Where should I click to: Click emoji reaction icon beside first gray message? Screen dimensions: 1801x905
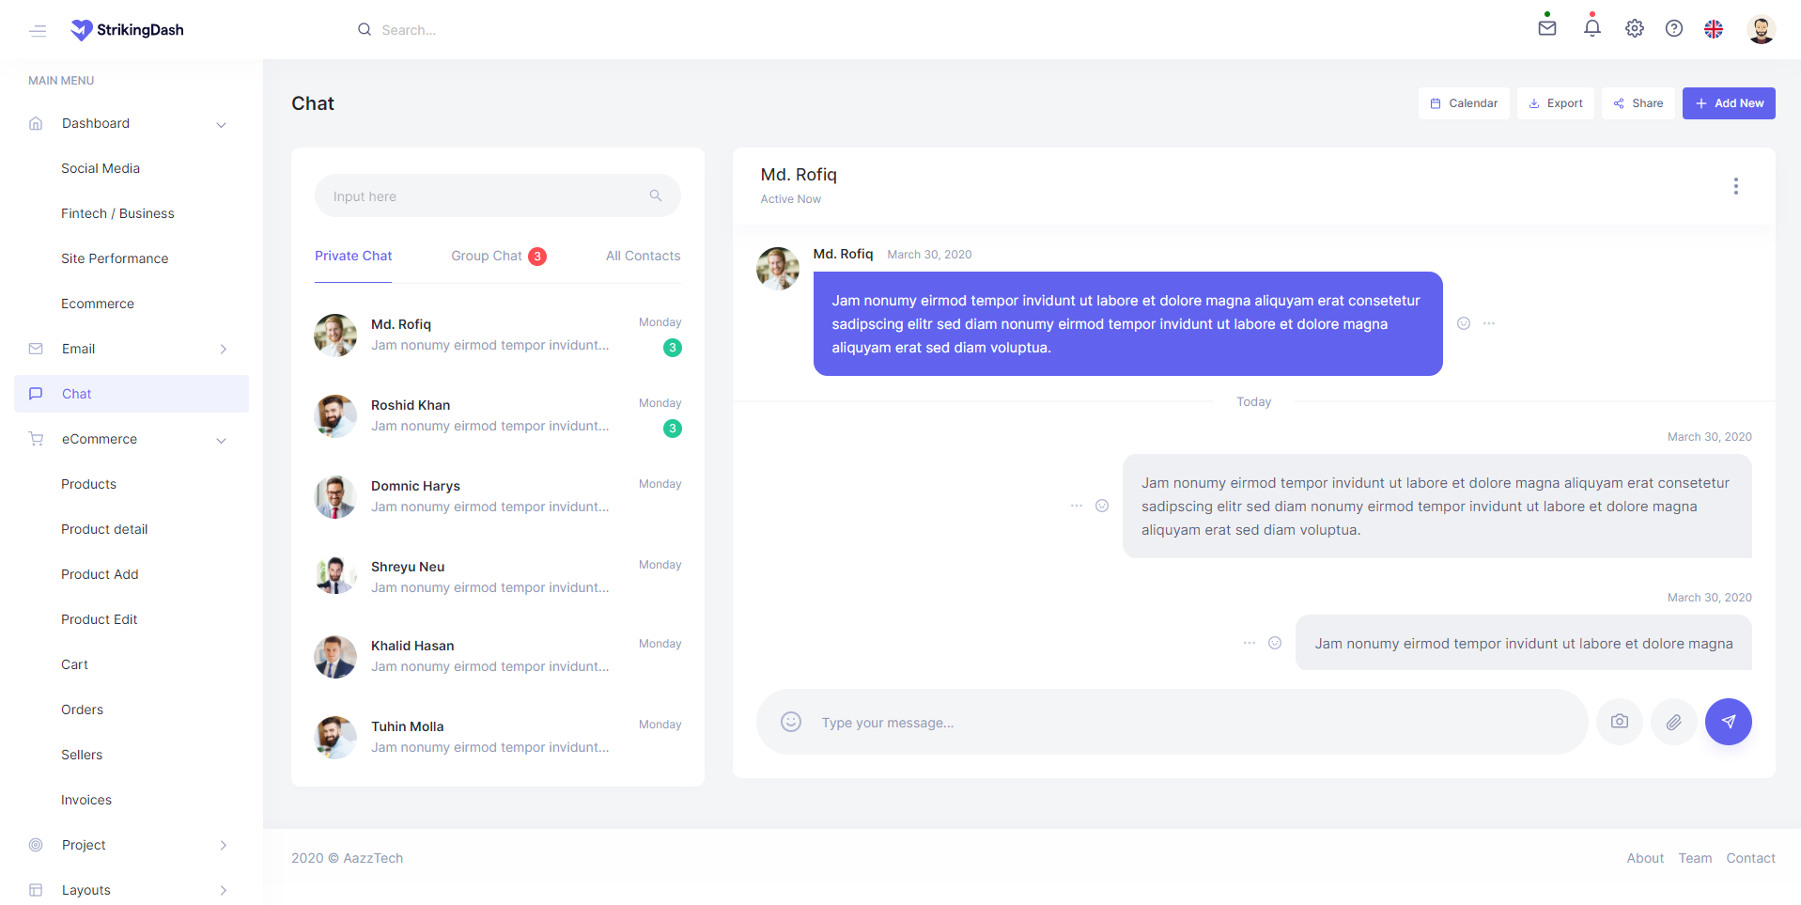(x=1102, y=506)
